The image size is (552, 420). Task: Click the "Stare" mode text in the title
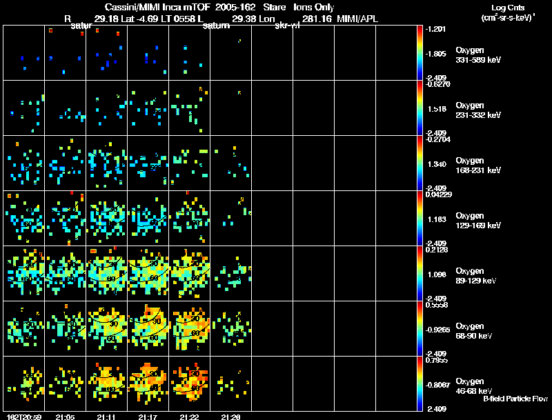click(x=275, y=8)
